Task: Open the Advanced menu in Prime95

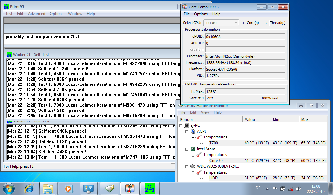Action: [x=36, y=14]
